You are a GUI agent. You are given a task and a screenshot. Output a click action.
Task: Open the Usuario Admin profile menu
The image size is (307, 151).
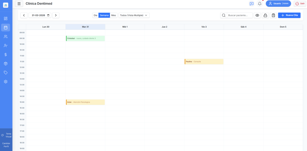point(278,4)
